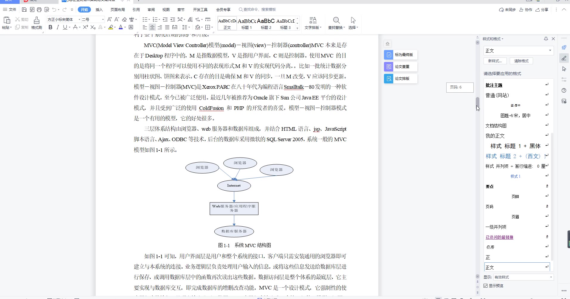
Task: Switch to the 插入 (Insert) tab
Action: 99,10
